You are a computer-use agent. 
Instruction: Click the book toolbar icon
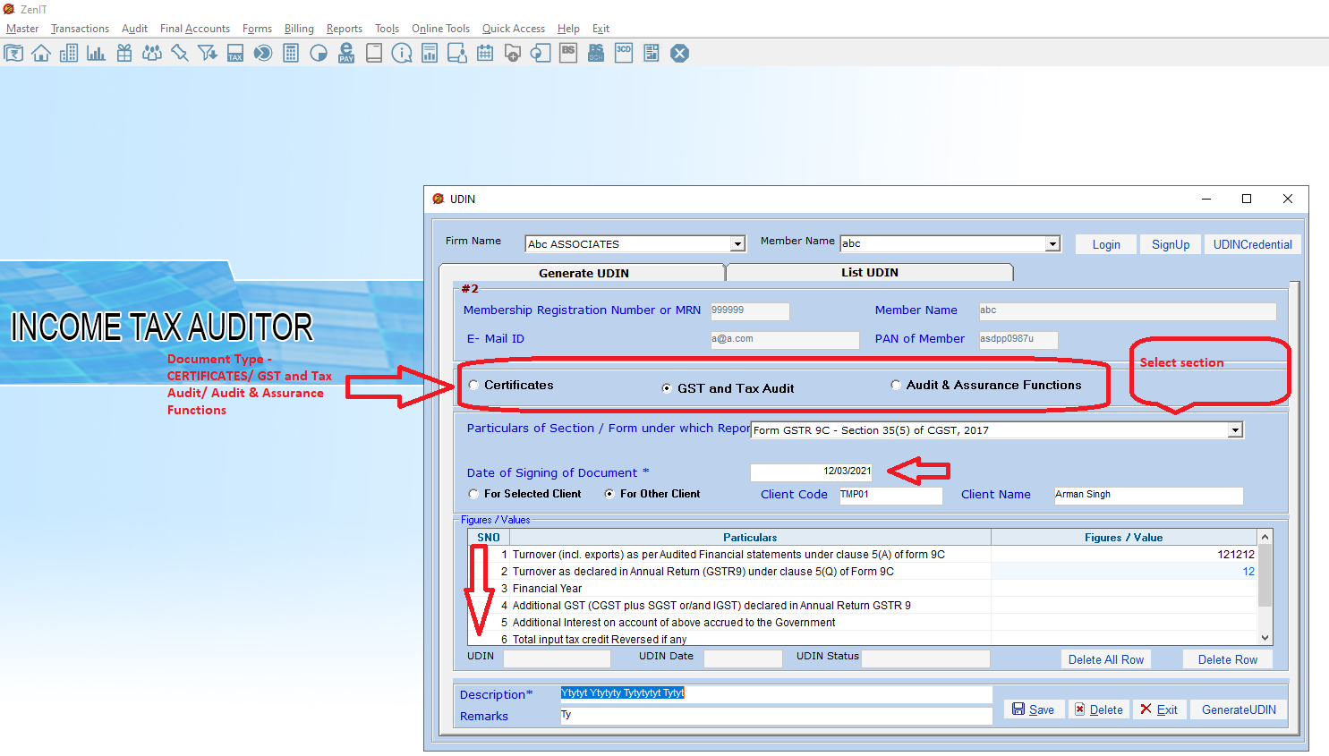coord(374,54)
